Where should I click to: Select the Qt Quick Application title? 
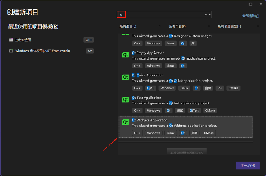click(x=148, y=75)
